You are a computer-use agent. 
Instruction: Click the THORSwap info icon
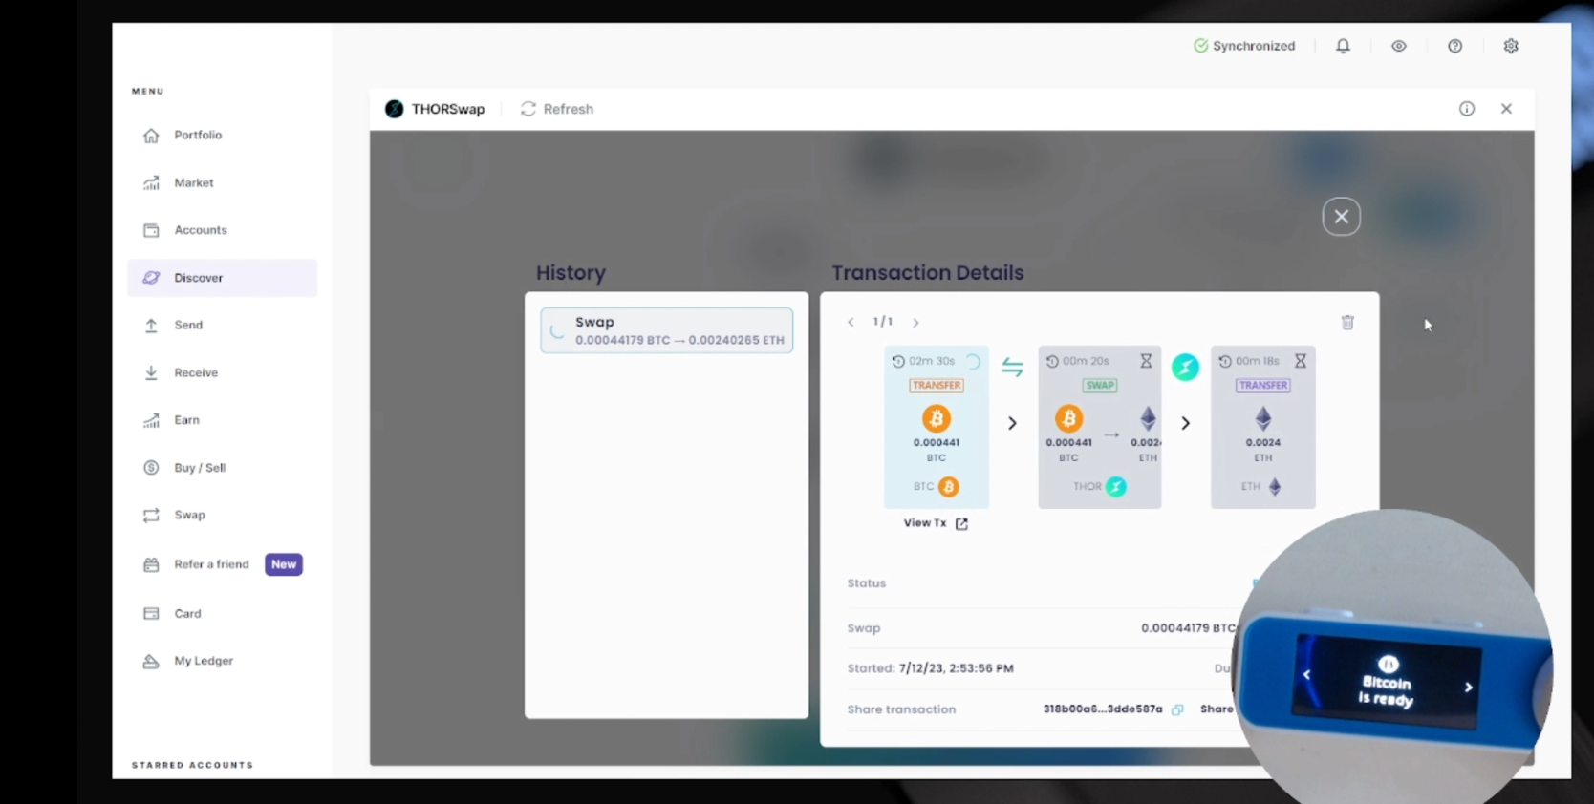1466,109
